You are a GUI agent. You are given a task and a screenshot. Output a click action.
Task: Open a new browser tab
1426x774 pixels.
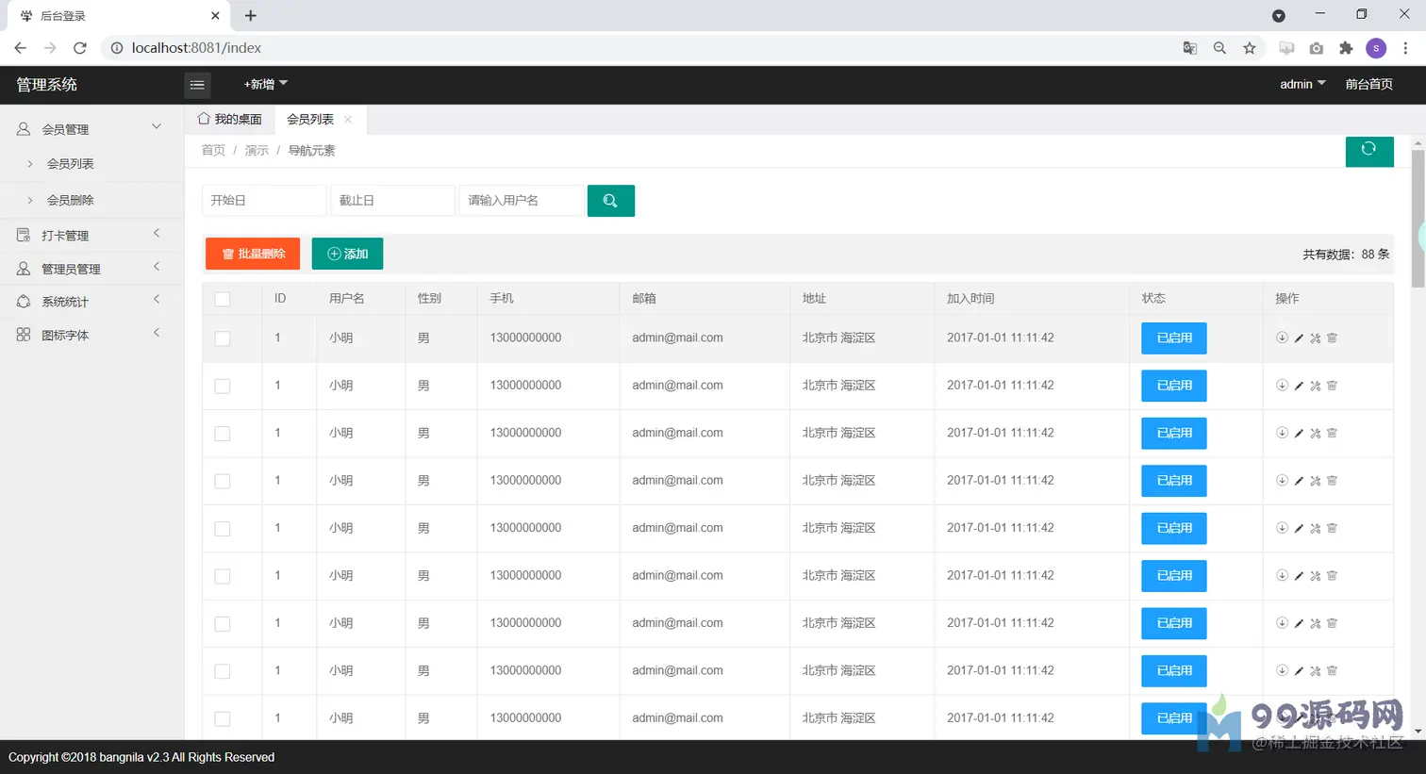pos(250,16)
